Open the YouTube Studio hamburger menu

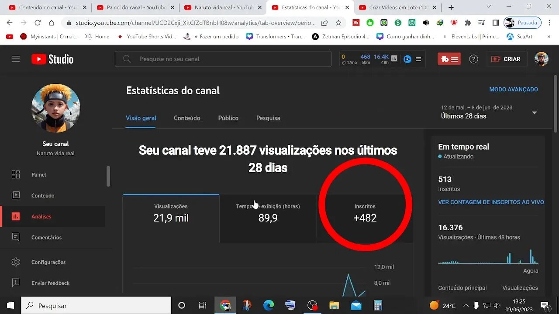[16, 59]
